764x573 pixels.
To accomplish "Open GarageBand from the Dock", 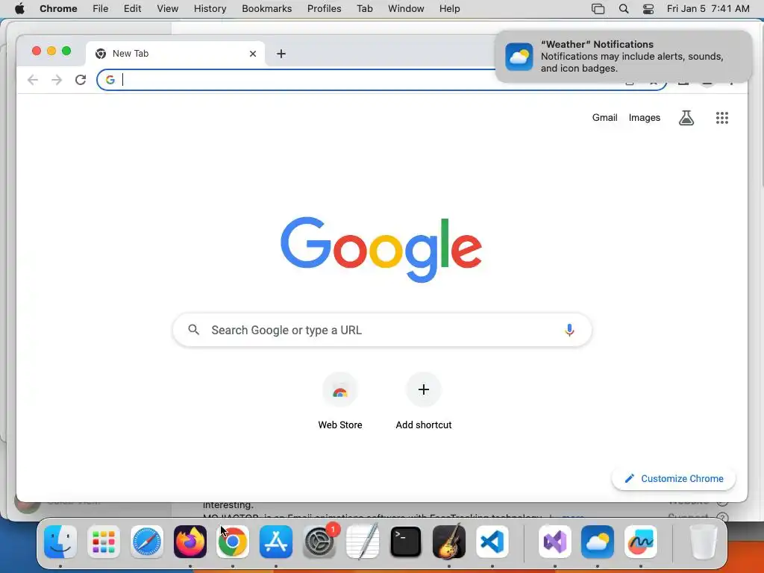I will click(448, 542).
